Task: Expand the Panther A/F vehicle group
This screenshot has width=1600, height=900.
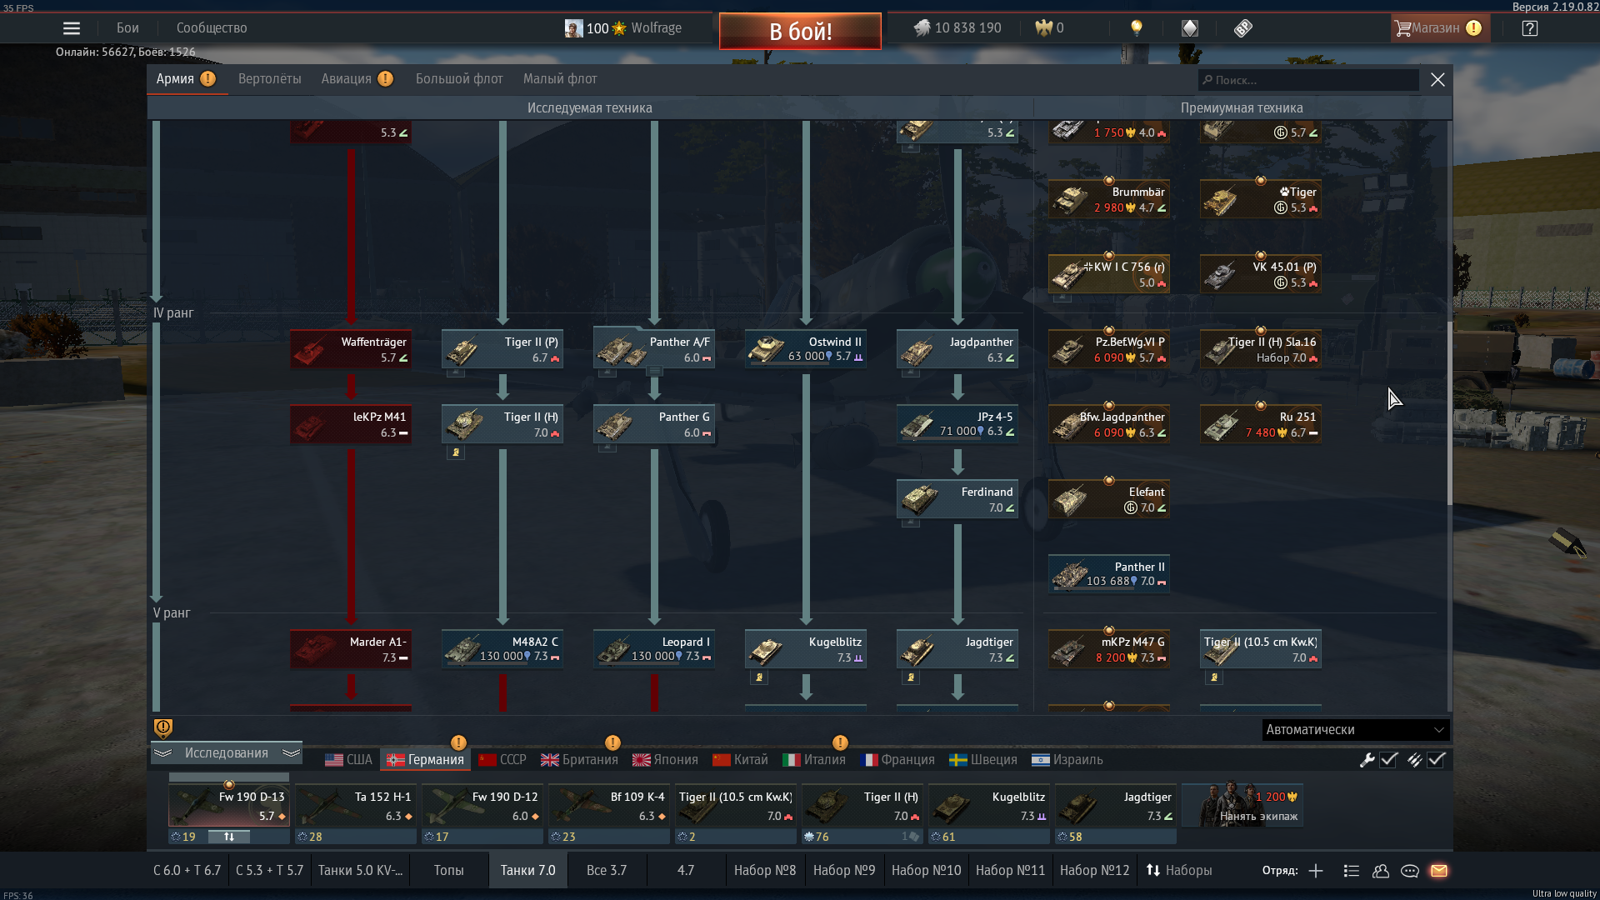Action: [655, 371]
